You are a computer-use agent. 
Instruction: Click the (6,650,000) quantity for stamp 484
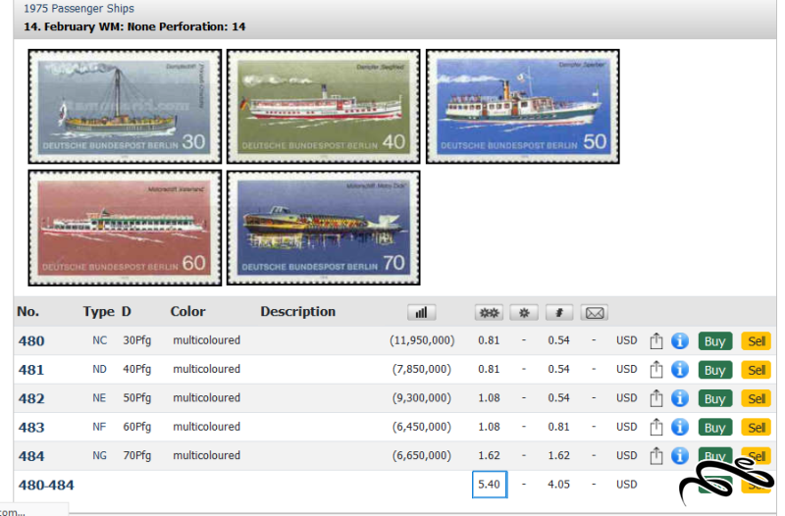tap(422, 455)
